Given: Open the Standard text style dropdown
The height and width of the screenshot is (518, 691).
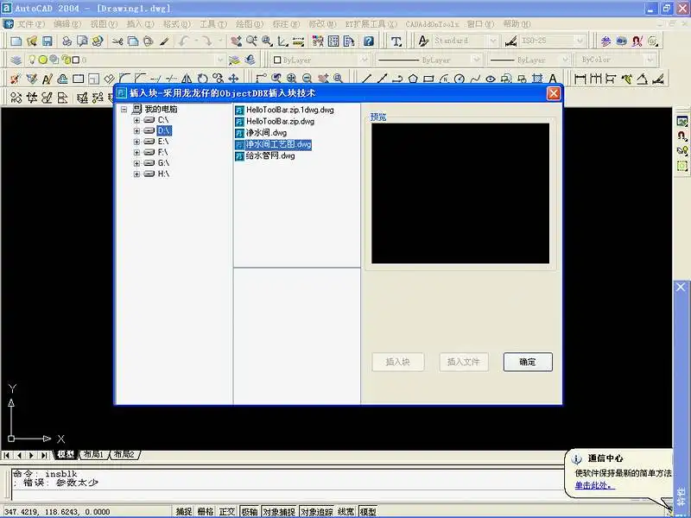Looking at the screenshot, I should 493,41.
